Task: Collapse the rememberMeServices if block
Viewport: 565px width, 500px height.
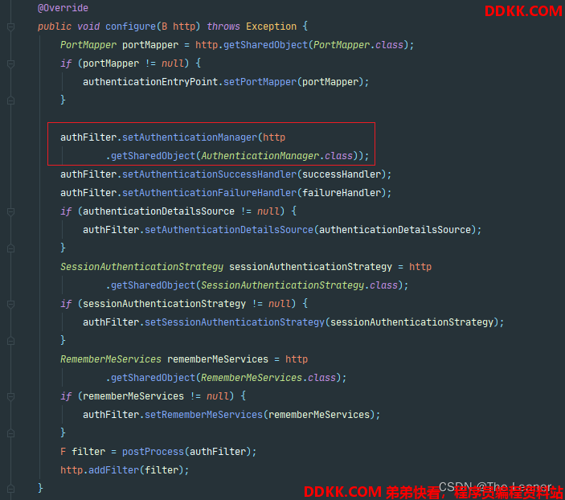Action: click(x=10, y=396)
